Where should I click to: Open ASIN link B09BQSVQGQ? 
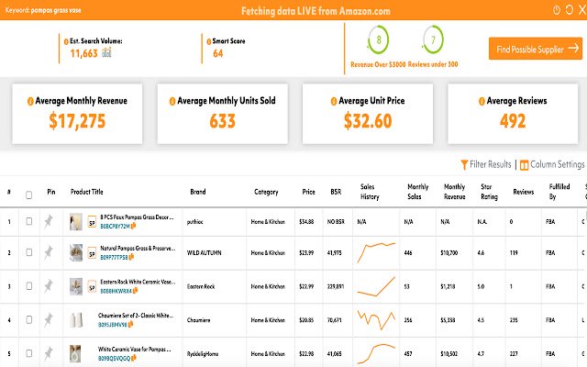(x=114, y=359)
